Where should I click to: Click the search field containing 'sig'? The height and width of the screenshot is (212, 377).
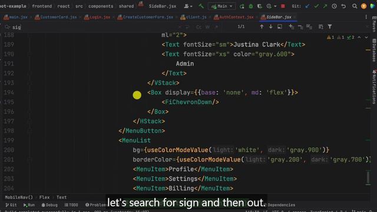click(91, 27)
